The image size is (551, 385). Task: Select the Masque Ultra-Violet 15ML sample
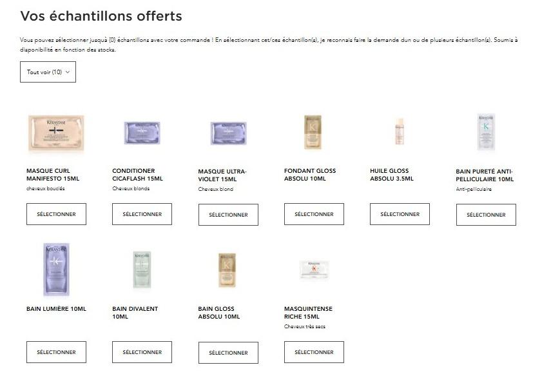point(228,215)
